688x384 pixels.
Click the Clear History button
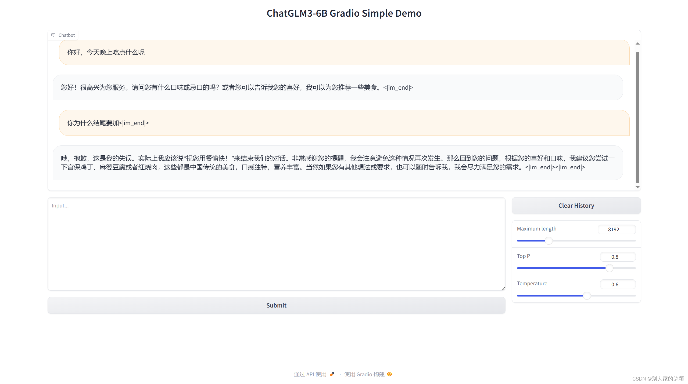576,205
